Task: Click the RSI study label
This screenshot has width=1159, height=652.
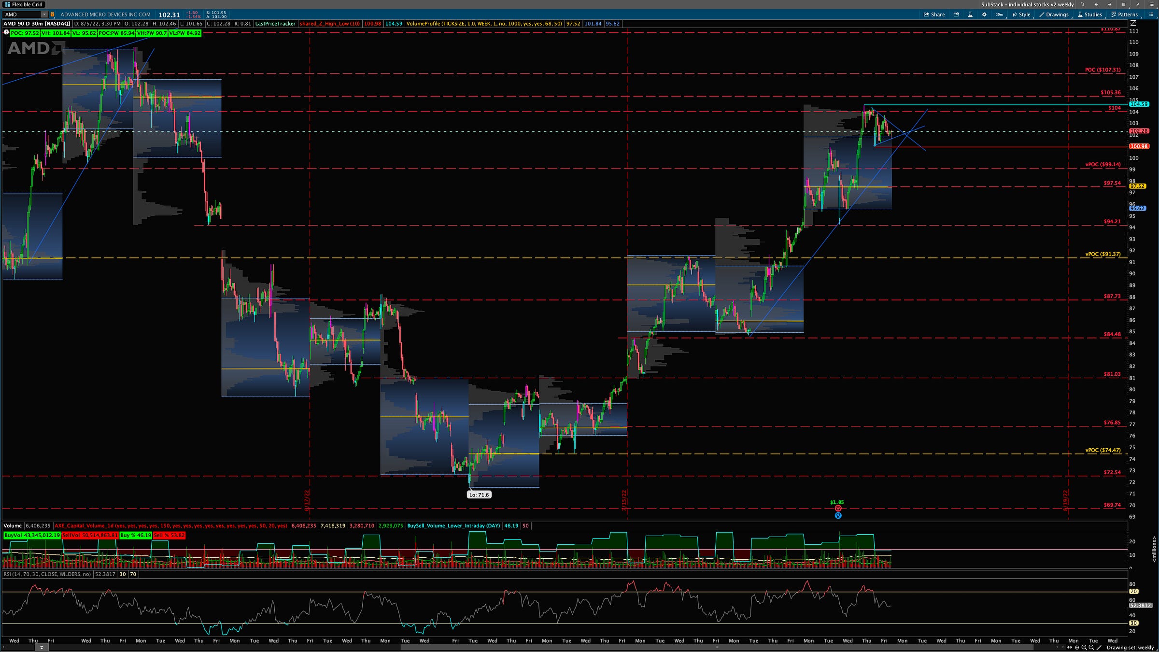Action: (47, 574)
